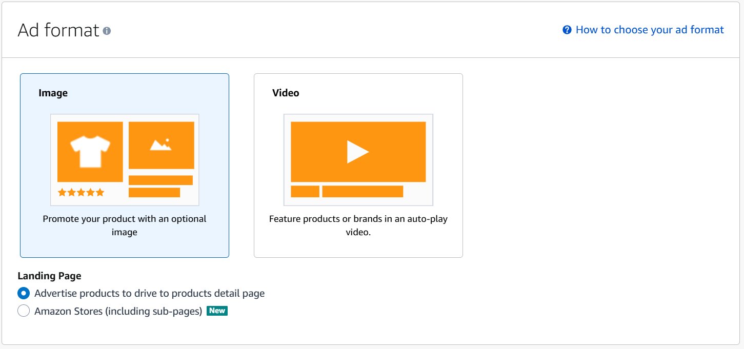Image resolution: width=744 pixels, height=349 pixels.
Task: Click the Landing Page heading
Action: click(x=49, y=276)
